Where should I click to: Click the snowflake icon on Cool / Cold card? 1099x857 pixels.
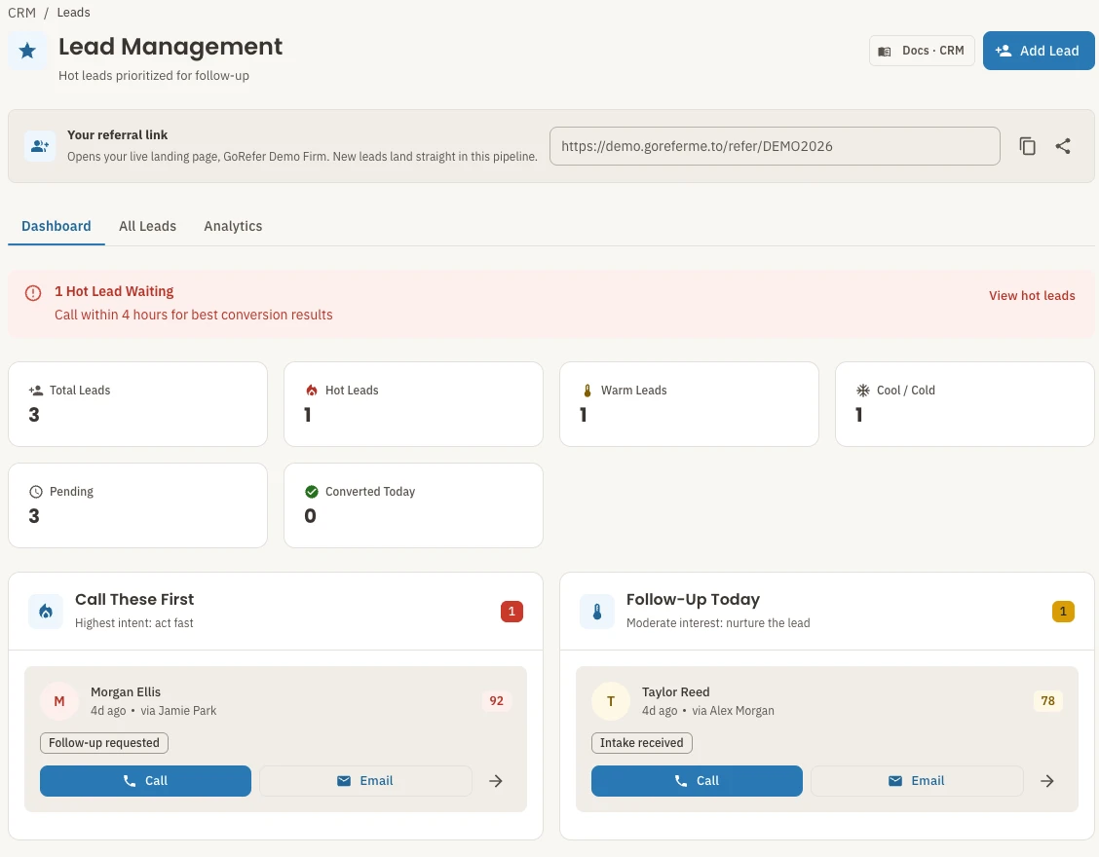(x=863, y=391)
